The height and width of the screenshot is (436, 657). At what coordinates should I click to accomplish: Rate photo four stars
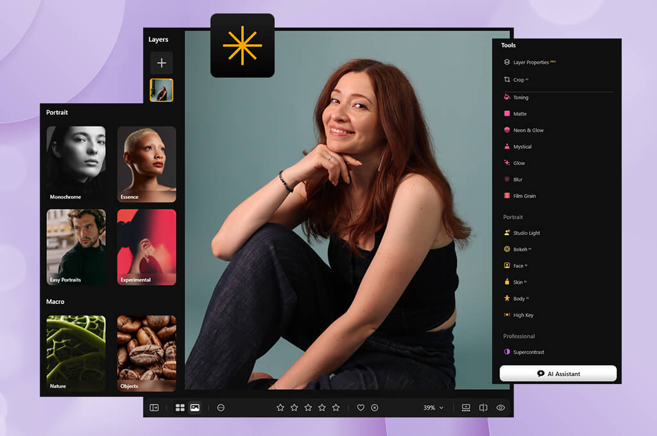click(322, 408)
